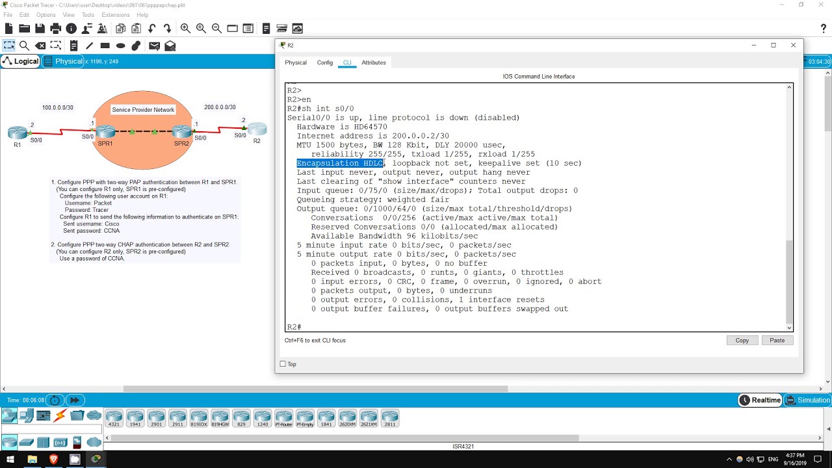Image resolution: width=832 pixels, height=468 pixels.
Task: Click router R2 in the topology
Action: (257, 130)
